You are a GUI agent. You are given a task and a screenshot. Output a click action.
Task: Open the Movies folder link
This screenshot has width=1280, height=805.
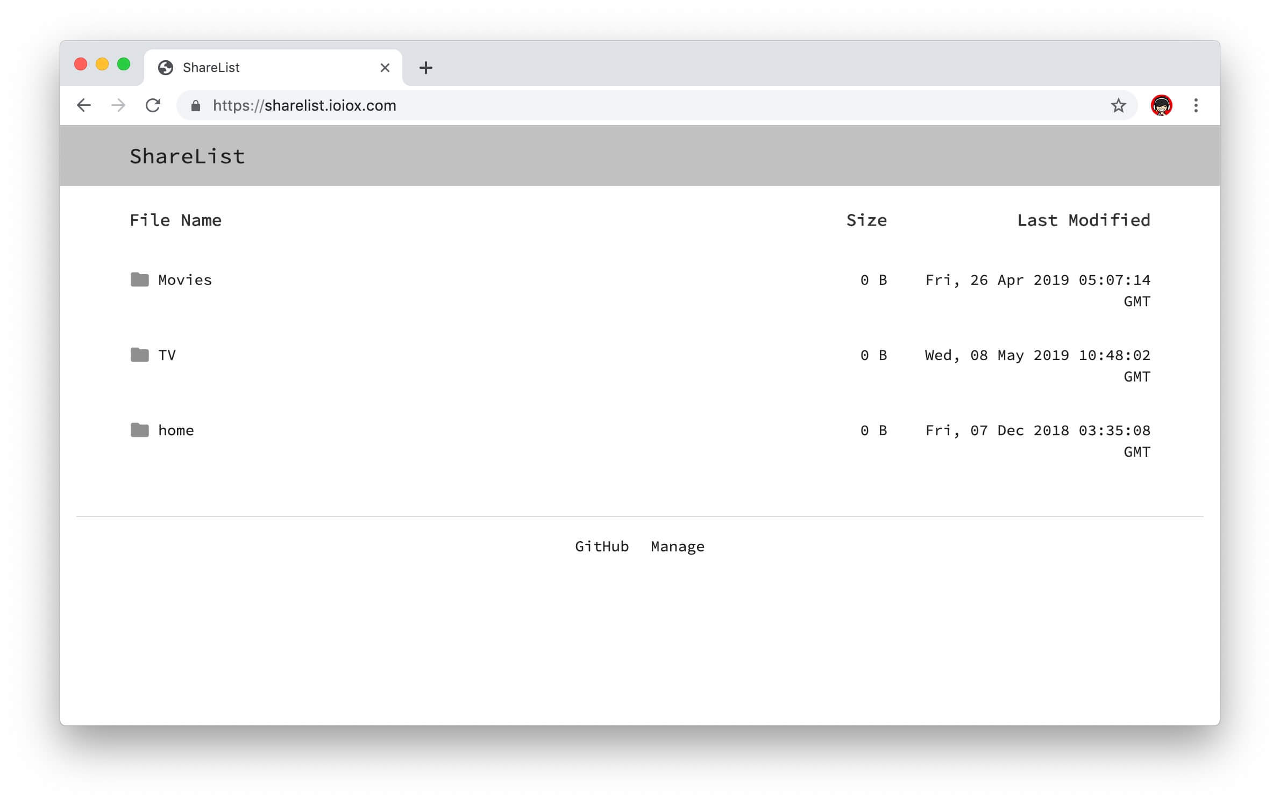(185, 280)
